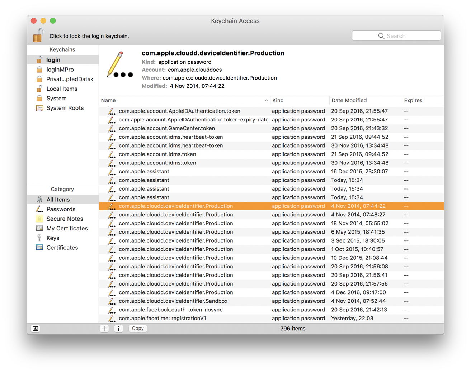Show the My Certificates category

coord(67,228)
